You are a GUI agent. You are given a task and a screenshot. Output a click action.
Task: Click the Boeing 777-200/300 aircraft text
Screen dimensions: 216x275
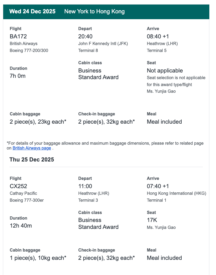click(x=29, y=51)
